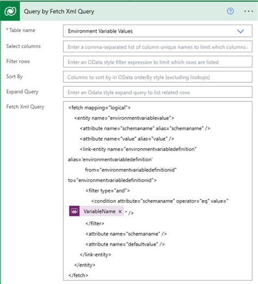Place cursor on the defaultvalue attribute line
This screenshot has width=258, height=284.
tap(125, 244)
